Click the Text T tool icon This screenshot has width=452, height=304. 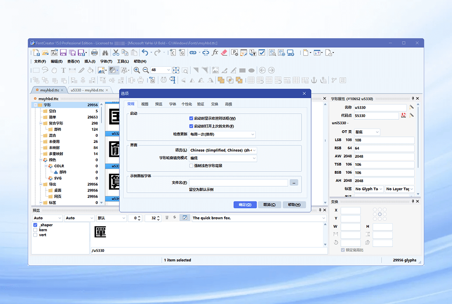click(63, 70)
